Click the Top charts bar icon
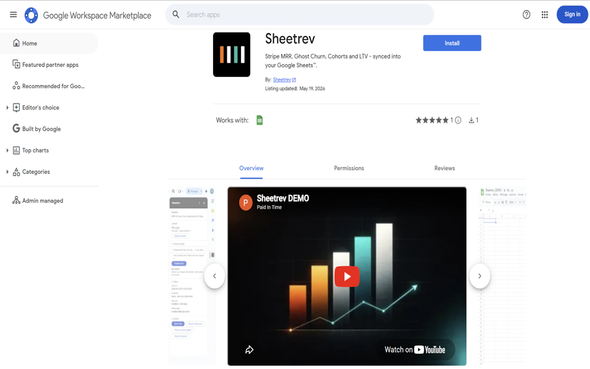590x369 pixels. [16, 150]
